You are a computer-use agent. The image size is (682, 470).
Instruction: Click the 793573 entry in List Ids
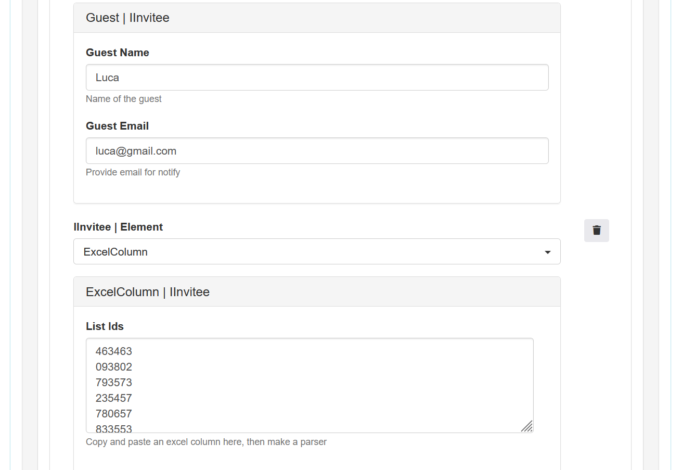point(114,383)
